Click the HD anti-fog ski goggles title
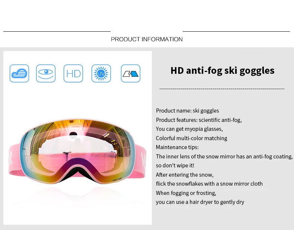 pos(223,70)
